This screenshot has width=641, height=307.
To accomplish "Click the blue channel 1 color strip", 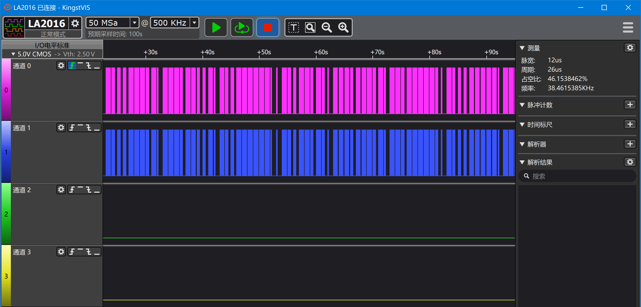I will pos(6,152).
